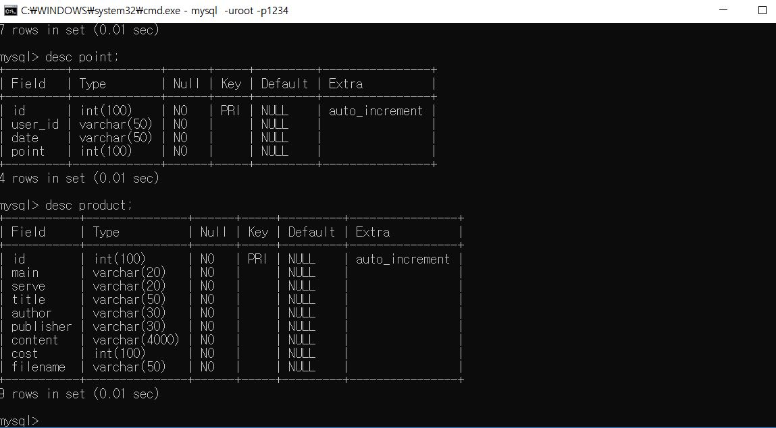Screen dimensions: 776x428
Task: Click the cost field name in the product table
Action: [x=25, y=353]
